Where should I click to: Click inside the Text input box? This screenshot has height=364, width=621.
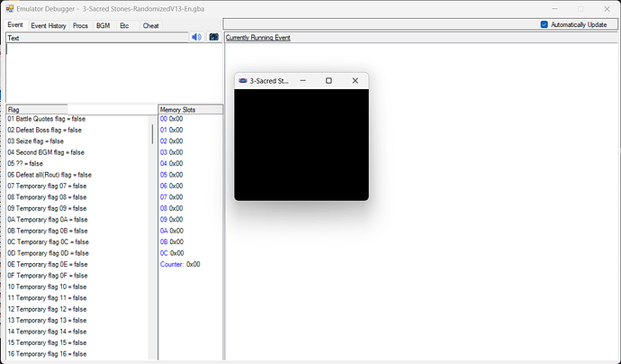coord(112,72)
